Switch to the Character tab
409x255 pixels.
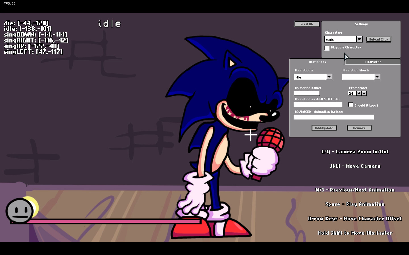click(x=373, y=61)
